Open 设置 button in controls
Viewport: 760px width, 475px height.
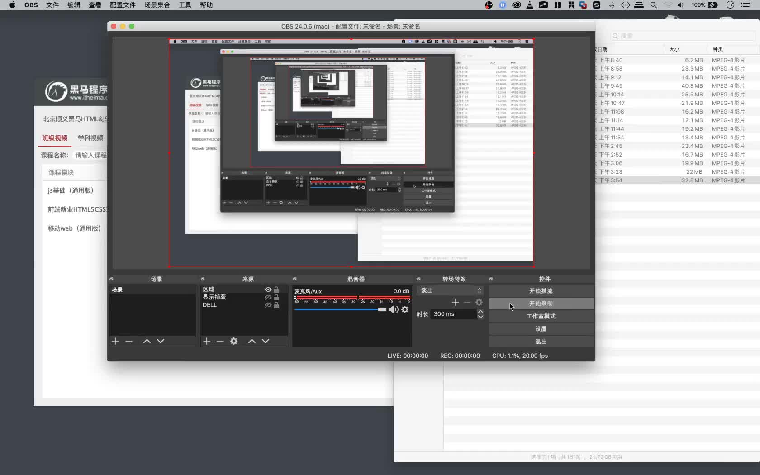pos(541,329)
